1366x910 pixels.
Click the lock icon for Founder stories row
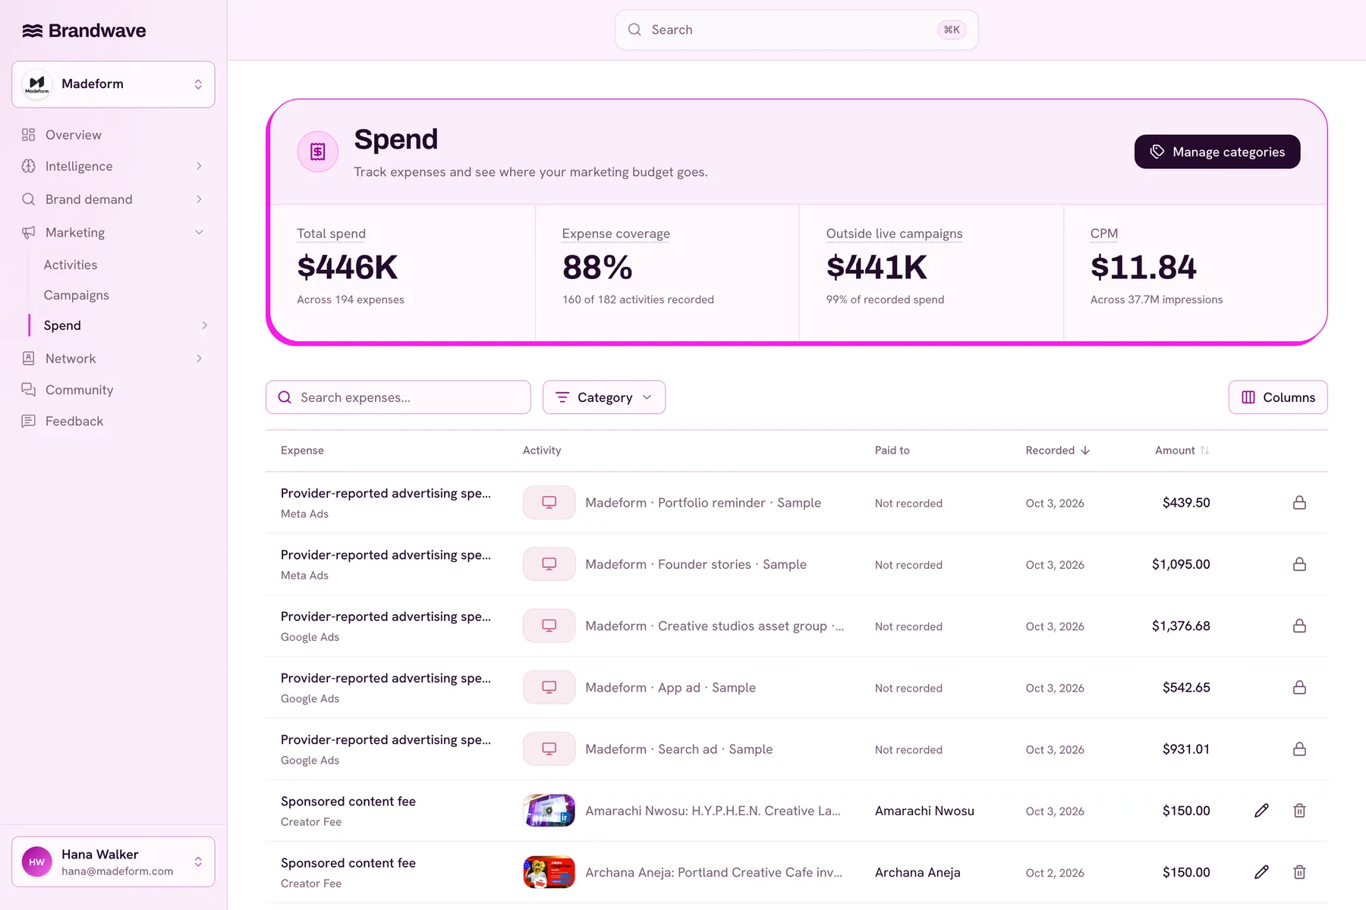(x=1299, y=564)
